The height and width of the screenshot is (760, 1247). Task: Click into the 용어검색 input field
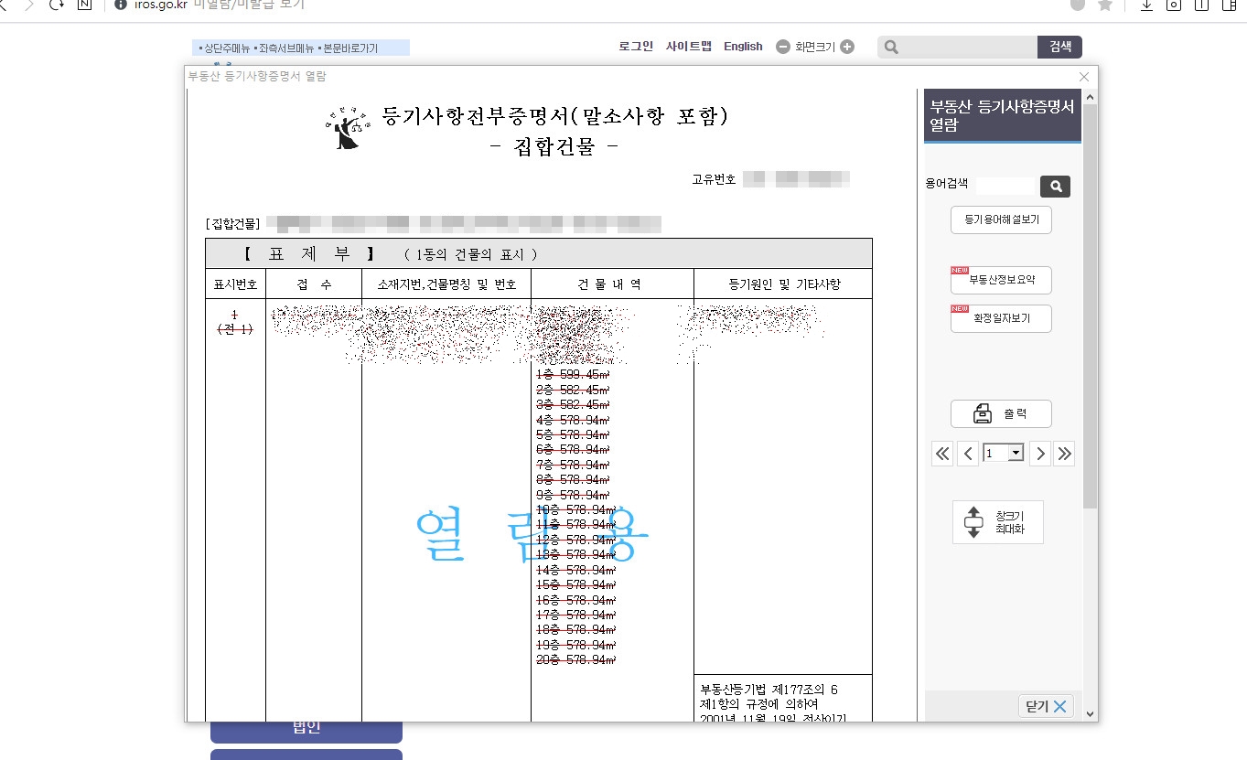[x=1005, y=187]
